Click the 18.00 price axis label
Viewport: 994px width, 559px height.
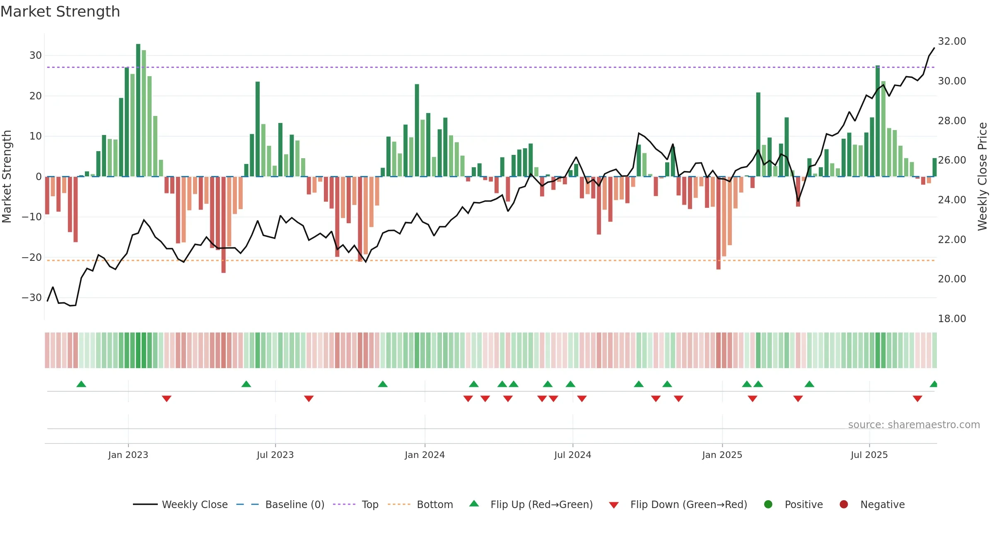952,318
